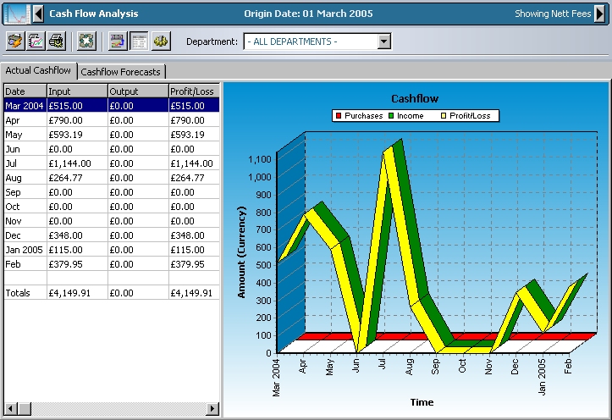612x420 pixels.
Task: Click the first toolbar icon with pencil
Action: [15, 41]
